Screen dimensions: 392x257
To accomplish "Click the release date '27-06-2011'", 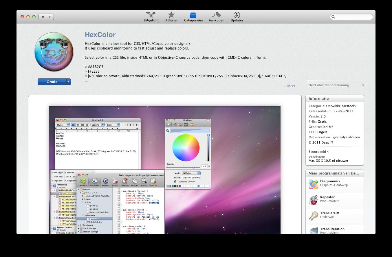I will click(343, 111).
